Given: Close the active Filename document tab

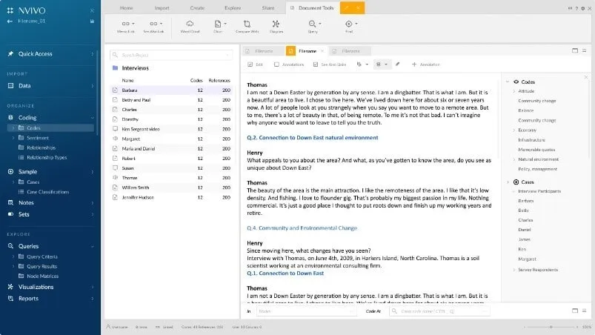Looking at the screenshot, I should point(322,51).
